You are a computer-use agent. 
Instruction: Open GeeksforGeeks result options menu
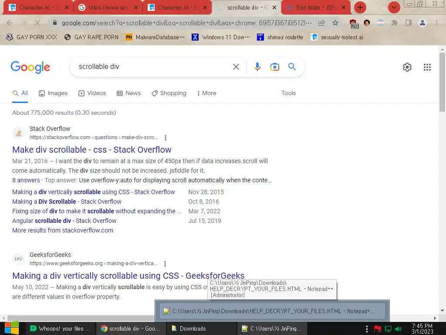(165, 264)
